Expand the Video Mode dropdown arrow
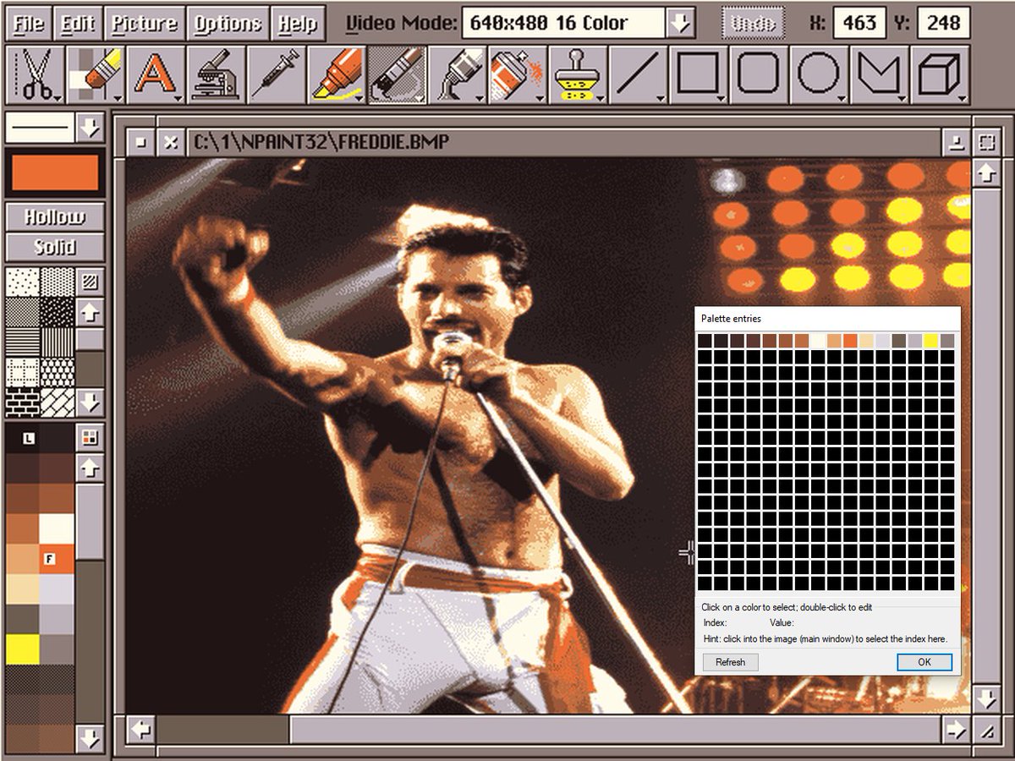 tap(680, 24)
